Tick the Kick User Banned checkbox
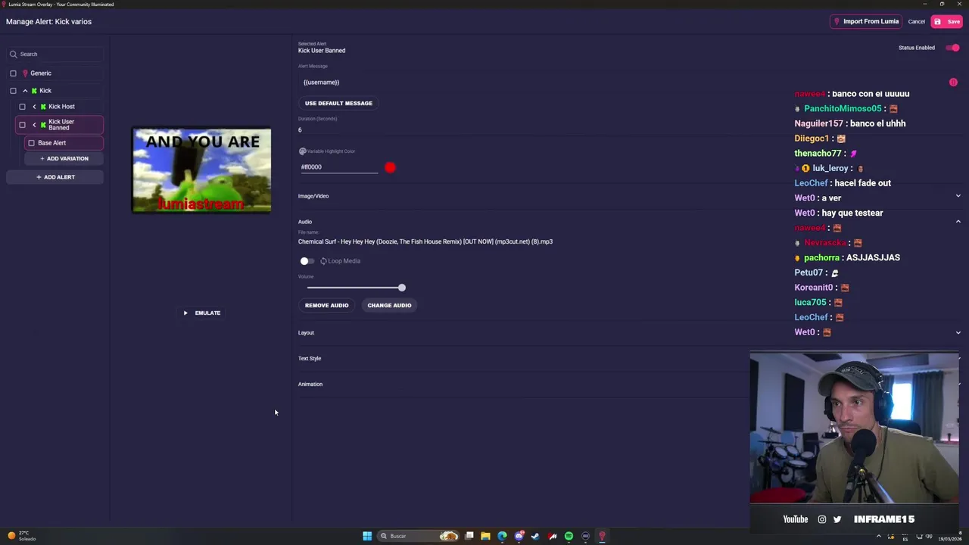The height and width of the screenshot is (545, 969). [22, 125]
